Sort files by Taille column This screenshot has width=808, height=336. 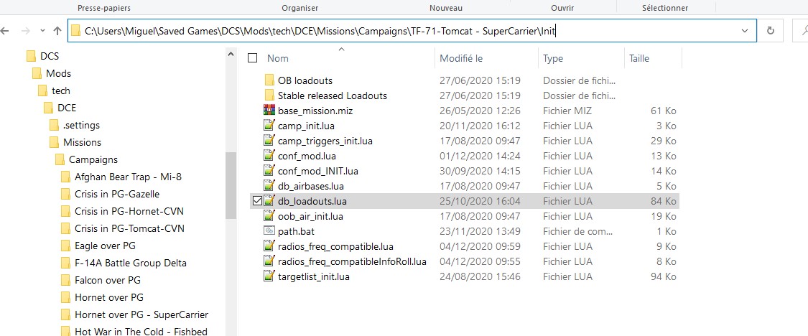tap(639, 58)
